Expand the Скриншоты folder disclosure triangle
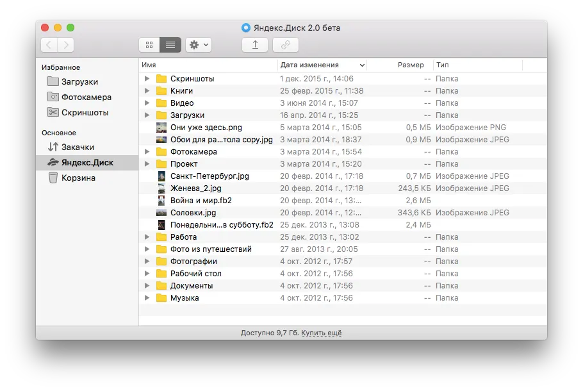583x391 pixels. [x=147, y=78]
